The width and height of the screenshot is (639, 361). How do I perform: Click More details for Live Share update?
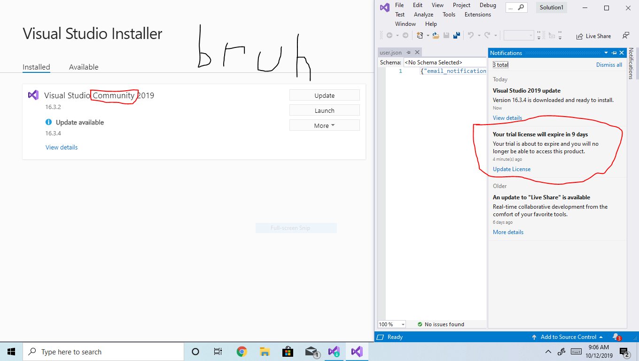(x=508, y=232)
